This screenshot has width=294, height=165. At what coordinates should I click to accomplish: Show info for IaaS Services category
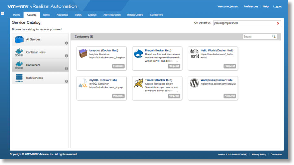[x=66, y=82]
